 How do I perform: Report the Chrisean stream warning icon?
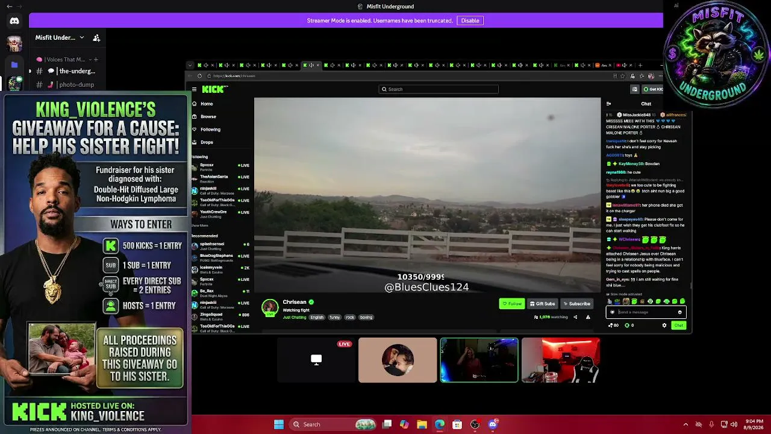(588, 317)
